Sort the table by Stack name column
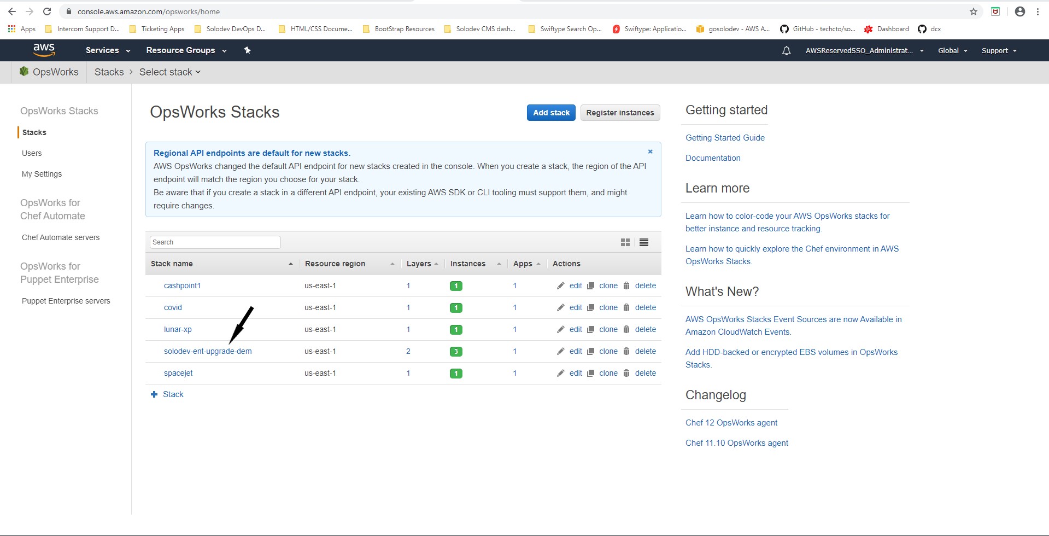The width and height of the screenshot is (1049, 536). point(221,264)
